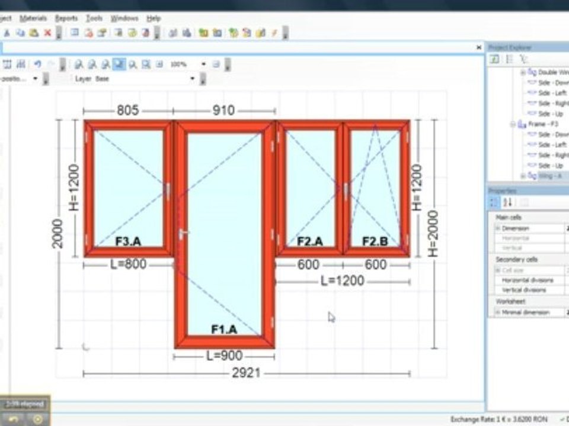Click the blue window-layout icon after first toolbar separator

click(75, 33)
